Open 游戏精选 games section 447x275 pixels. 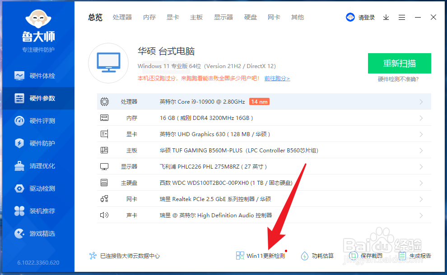(38, 234)
